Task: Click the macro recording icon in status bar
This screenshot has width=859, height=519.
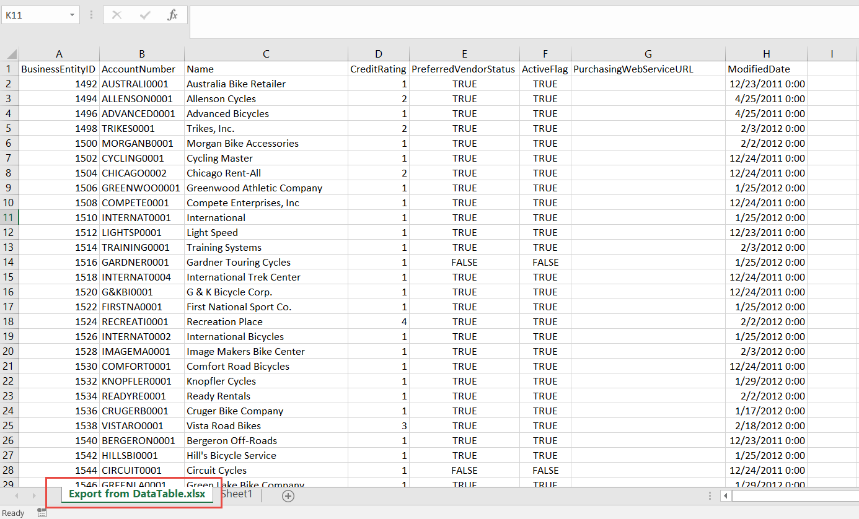Action: pyautogui.click(x=42, y=513)
